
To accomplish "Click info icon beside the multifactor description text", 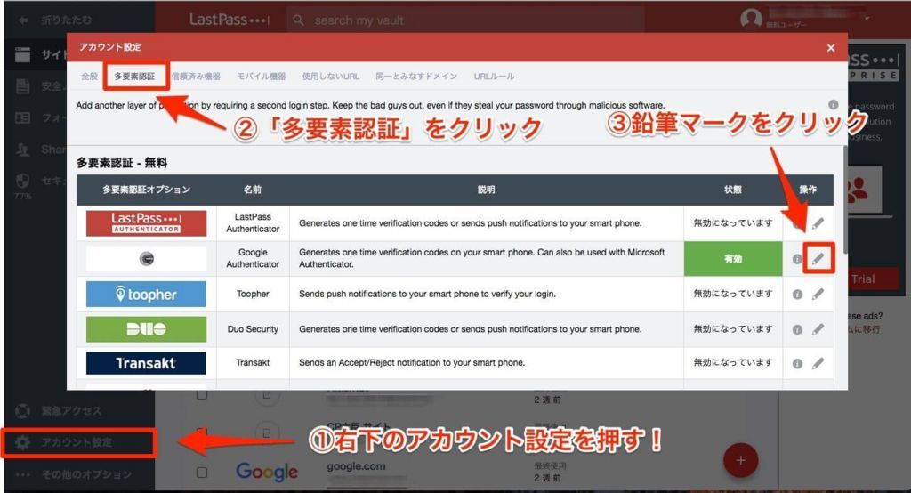I will point(833,105).
